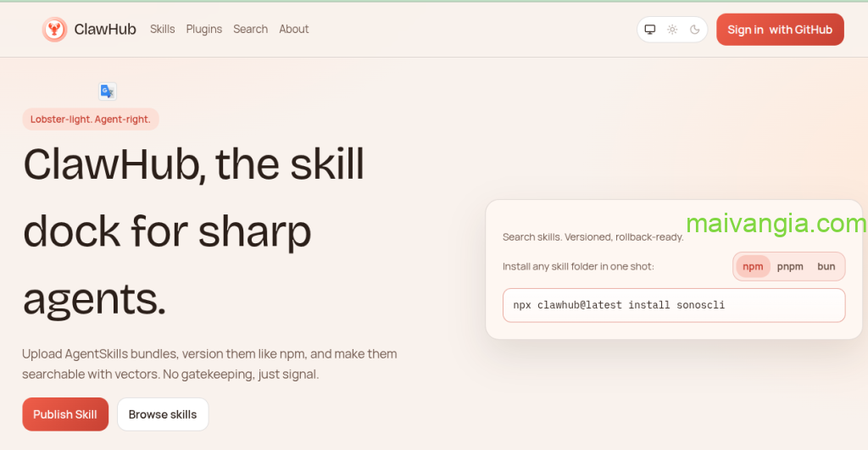This screenshot has width=868, height=450.
Task: Go to the Search page link
Action: point(250,29)
